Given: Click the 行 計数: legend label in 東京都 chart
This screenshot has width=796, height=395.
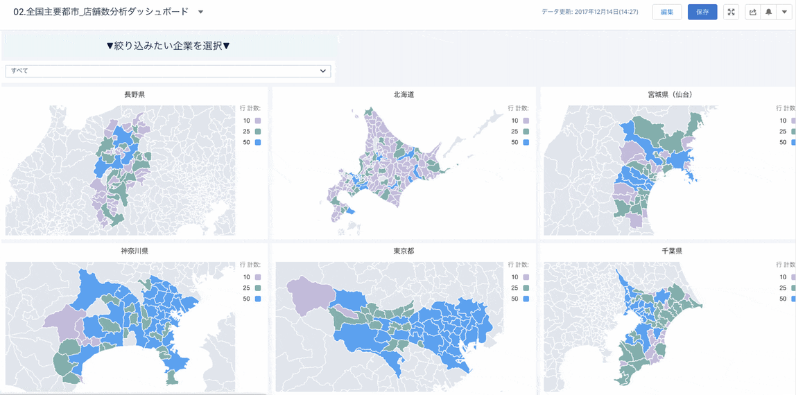Looking at the screenshot, I should click(519, 264).
